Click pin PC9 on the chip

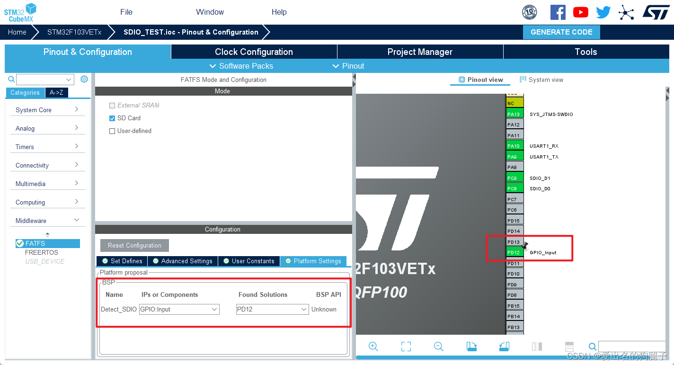coord(514,178)
